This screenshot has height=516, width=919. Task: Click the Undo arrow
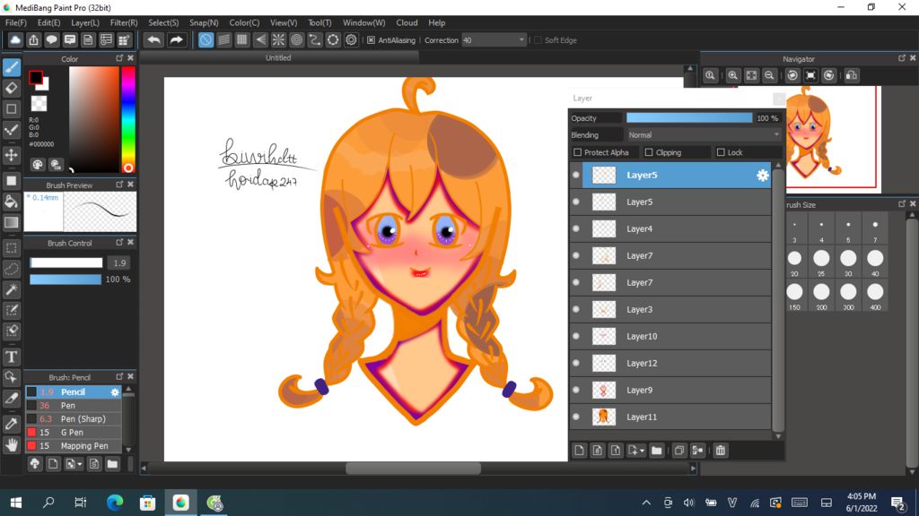tap(154, 39)
